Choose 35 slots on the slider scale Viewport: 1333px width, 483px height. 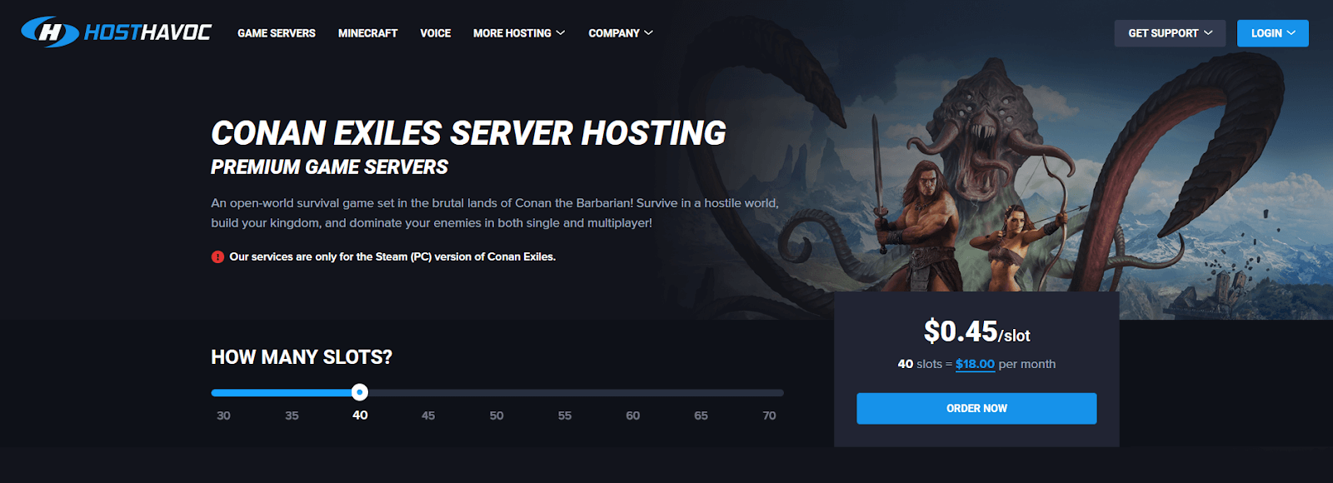[292, 416]
